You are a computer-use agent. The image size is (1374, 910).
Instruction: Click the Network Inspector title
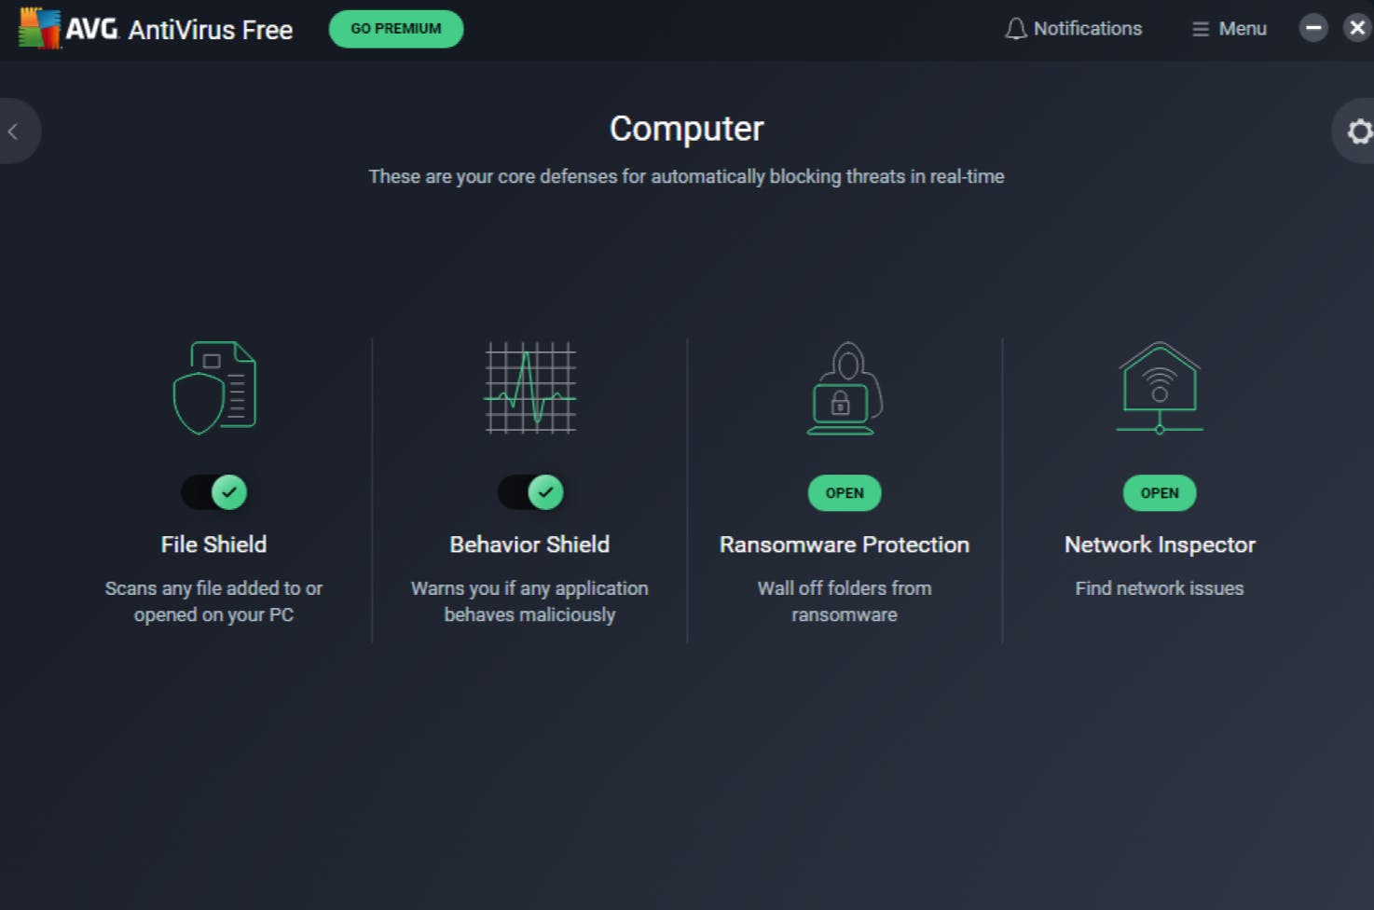[1160, 545]
